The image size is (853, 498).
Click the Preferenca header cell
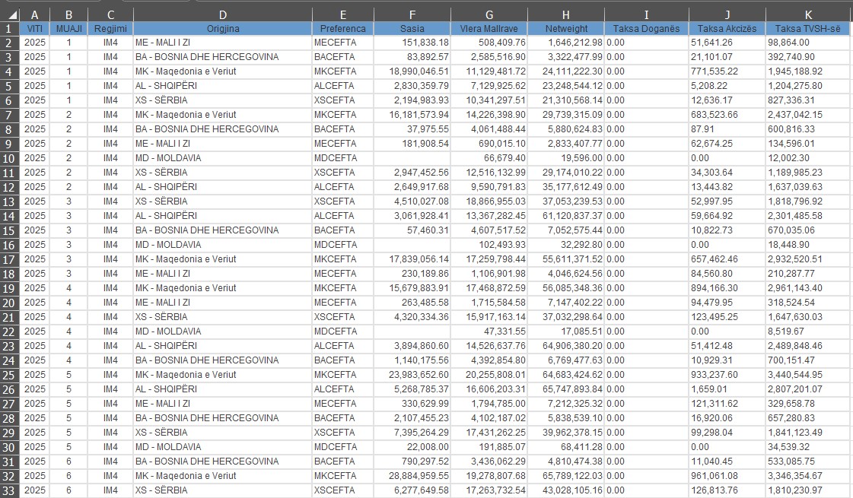click(x=342, y=28)
